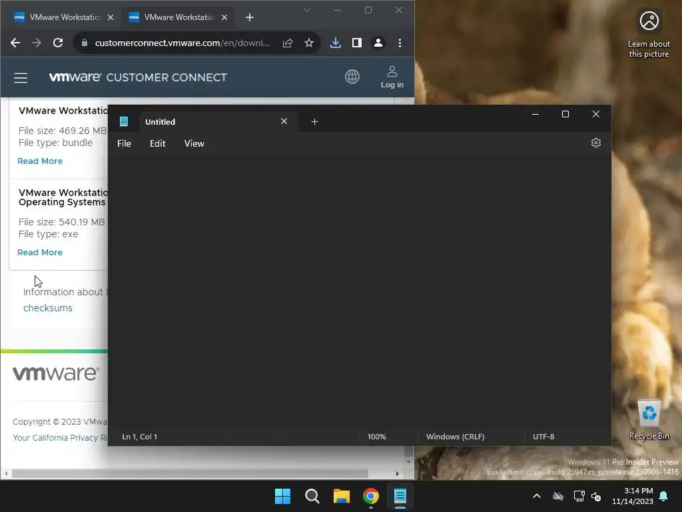
Task: Click OneDrive tray icon
Action: 558,496
